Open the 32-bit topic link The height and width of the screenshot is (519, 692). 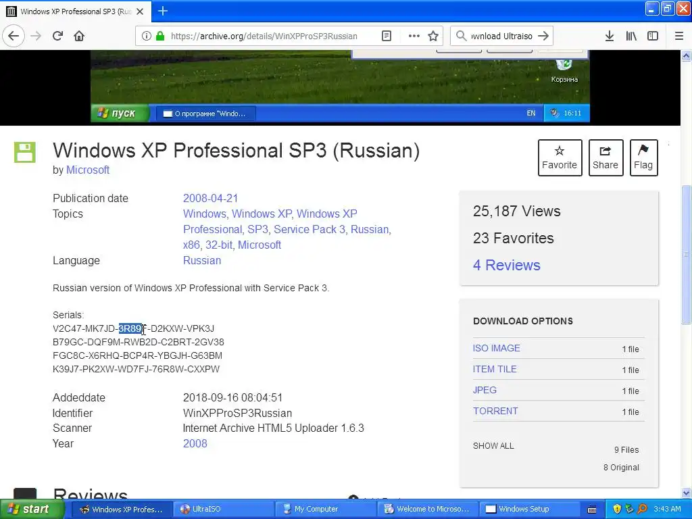pos(219,245)
